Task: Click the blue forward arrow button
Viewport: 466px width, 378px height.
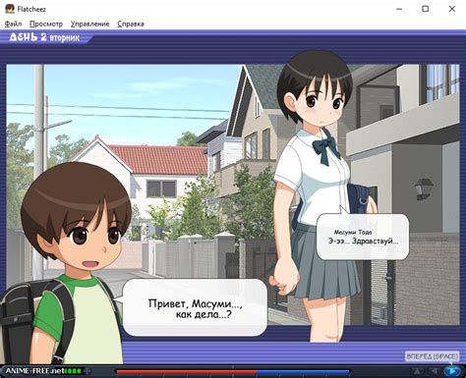Action: 452,371
